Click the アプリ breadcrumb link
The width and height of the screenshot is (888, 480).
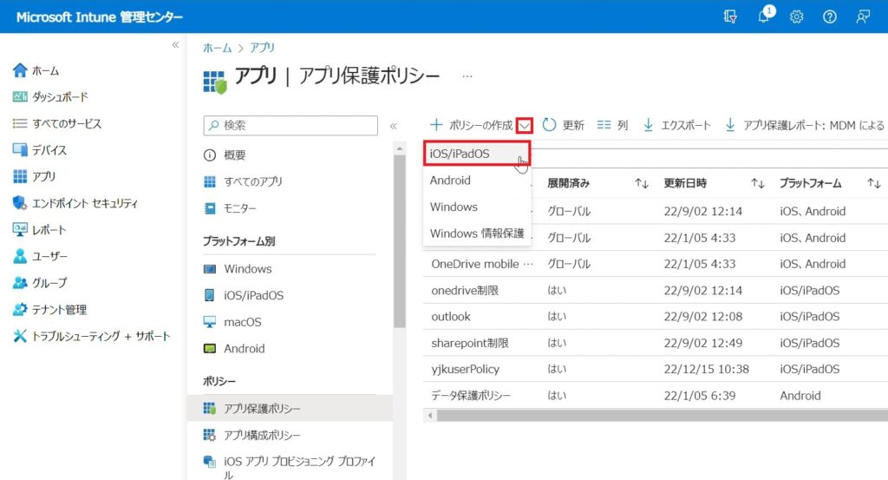(262, 48)
